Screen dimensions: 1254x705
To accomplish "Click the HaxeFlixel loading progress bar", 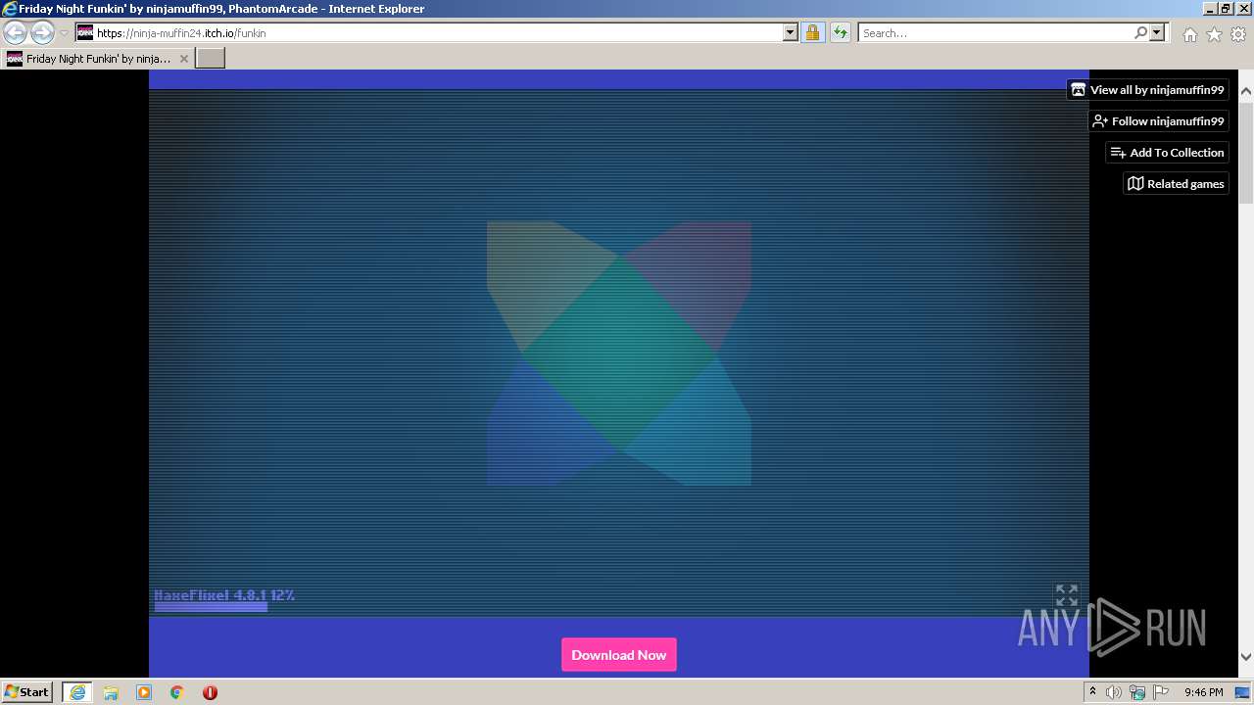I will tap(211, 607).
